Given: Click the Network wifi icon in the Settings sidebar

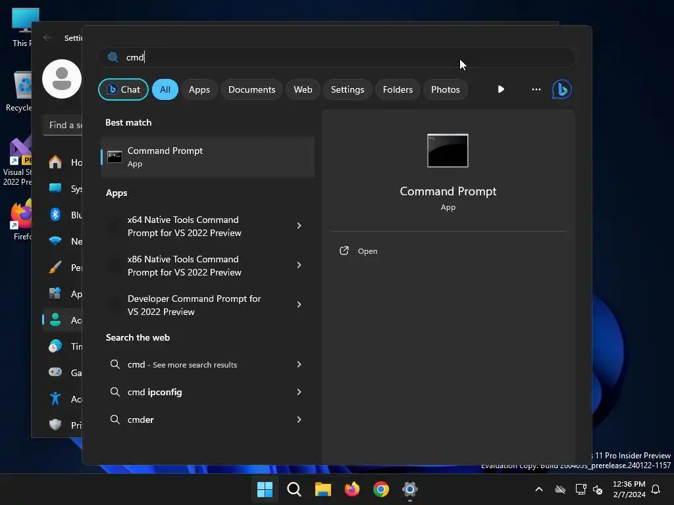Looking at the screenshot, I should pyautogui.click(x=55, y=241).
